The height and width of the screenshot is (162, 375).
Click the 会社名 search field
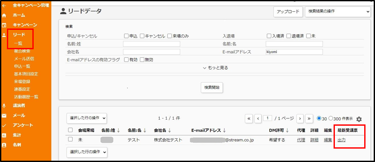tap(151, 52)
